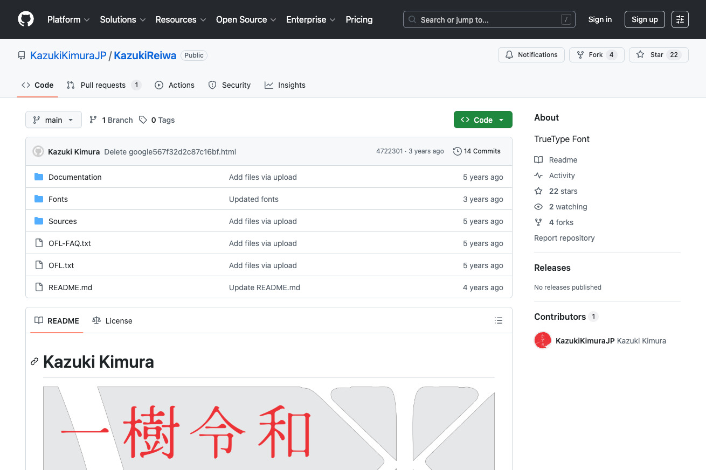Switch to the Pull requests tab

pyautogui.click(x=103, y=85)
